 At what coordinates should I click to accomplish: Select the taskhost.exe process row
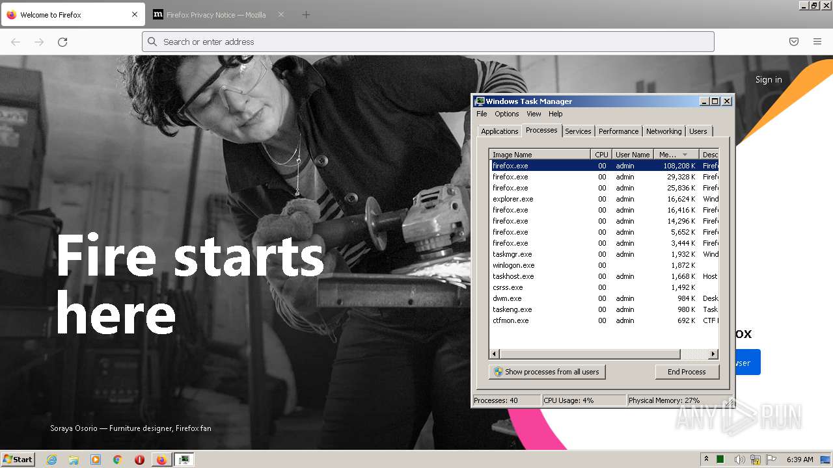(605, 276)
